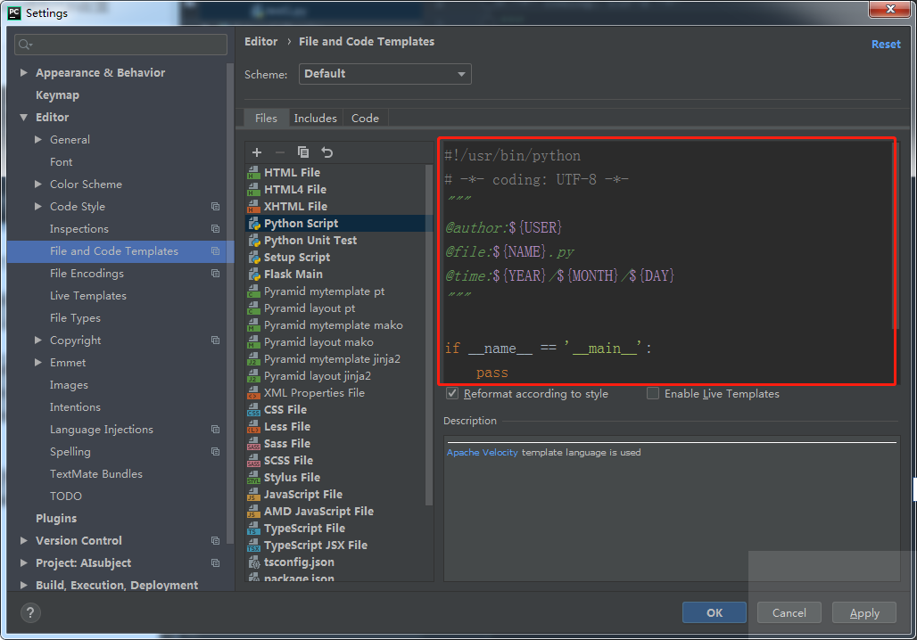Open the TODO settings page
The height and width of the screenshot is (640, 917).
pyautogui.click(x=65, y=496)
